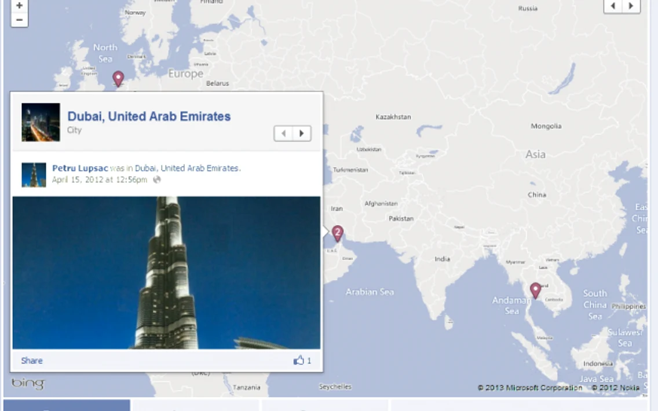
Task: Open Dubai city thumbnail image
Action: coord(41,122)
